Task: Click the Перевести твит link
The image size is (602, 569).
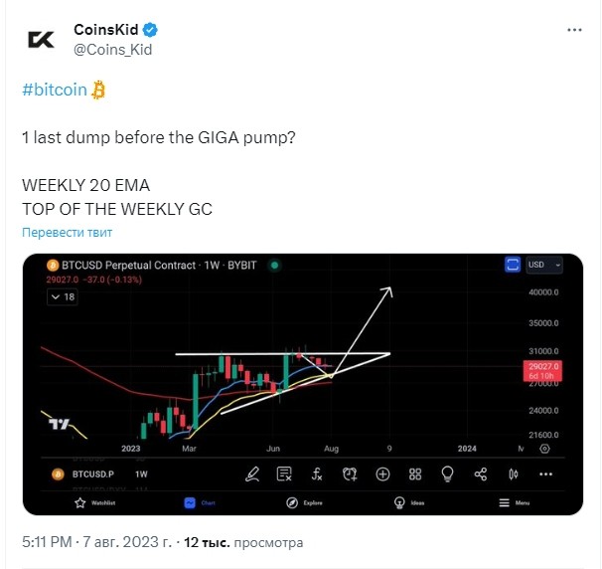Action: click(68, 232)
